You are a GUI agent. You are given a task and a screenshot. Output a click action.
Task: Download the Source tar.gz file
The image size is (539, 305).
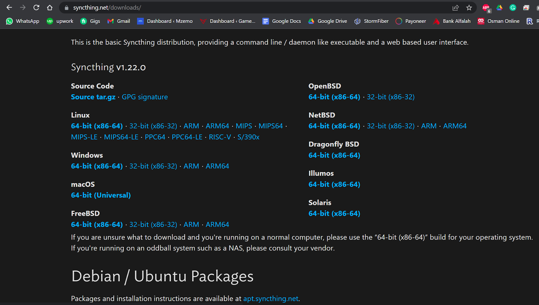tap(93, 97)
